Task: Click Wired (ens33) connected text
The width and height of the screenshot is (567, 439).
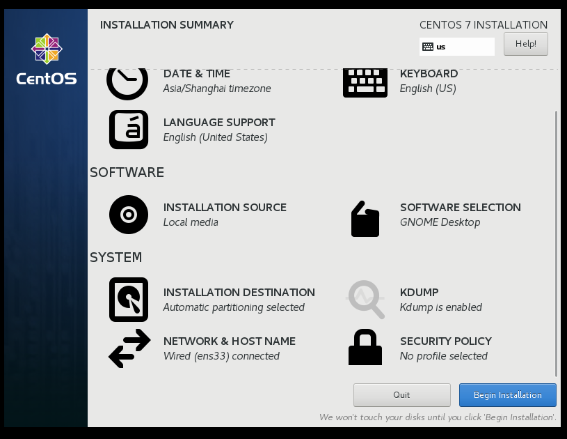Action: (221, 356)
